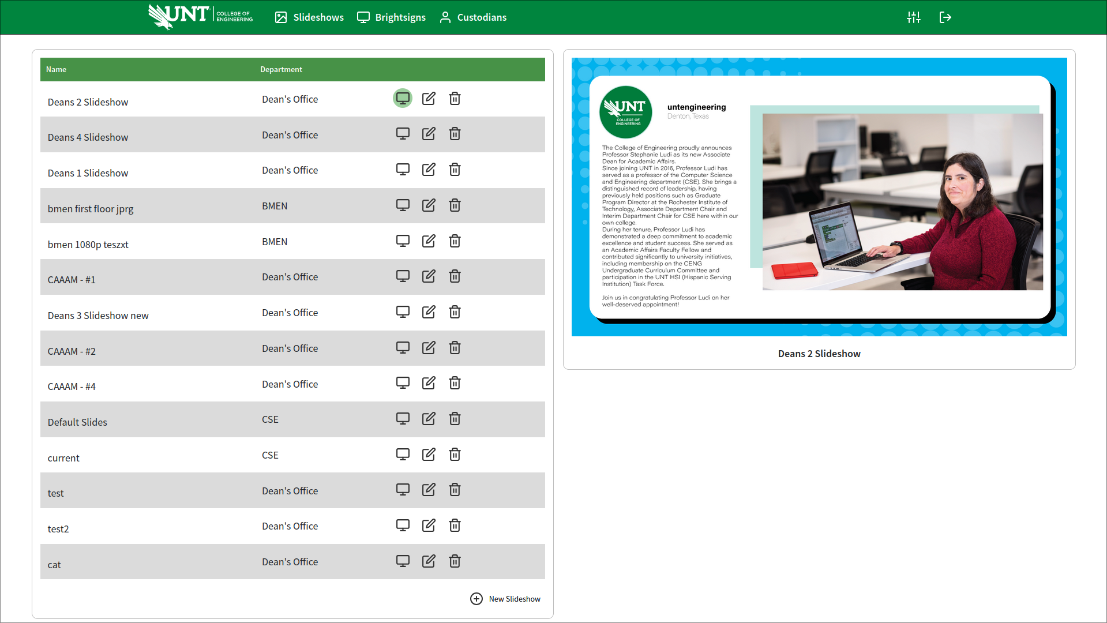
Task: Edit the slideshow named current
Action: tap(429, 455)
